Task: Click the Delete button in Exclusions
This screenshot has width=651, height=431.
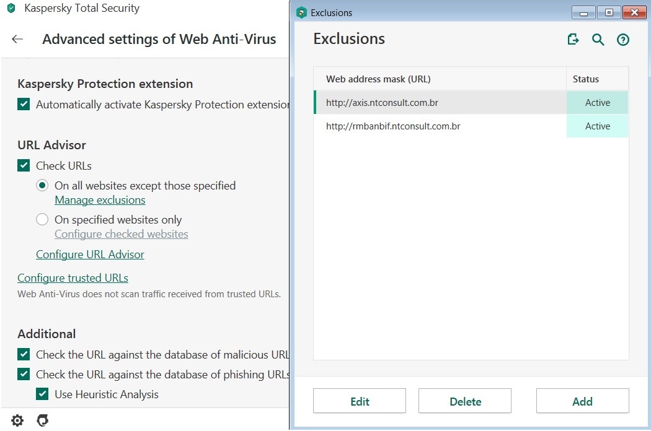Action: click(x=465, y=401)
